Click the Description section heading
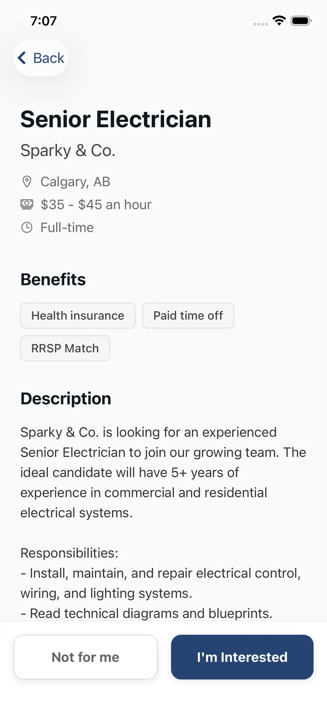Screen dimensions: 327x708 coord(66,398)
